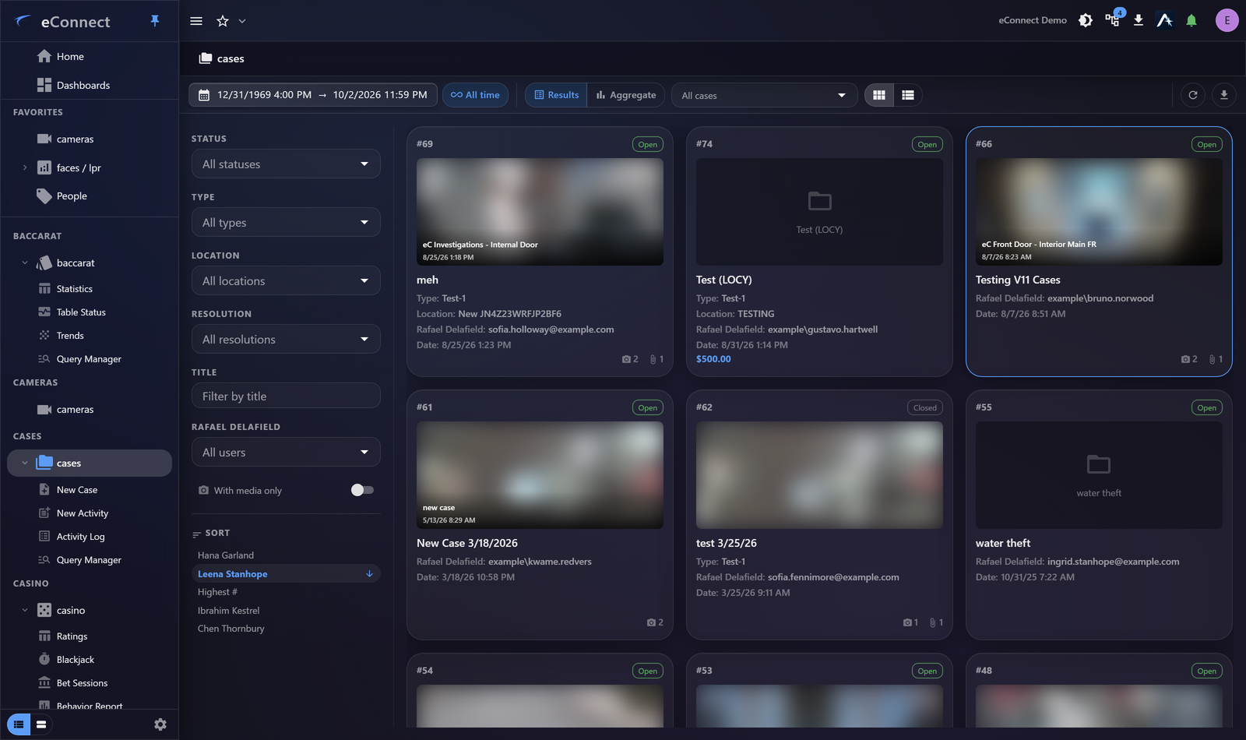1246x740 pixels.
Task: Expand the faces / lpr tree item
Action: [25, 167]
